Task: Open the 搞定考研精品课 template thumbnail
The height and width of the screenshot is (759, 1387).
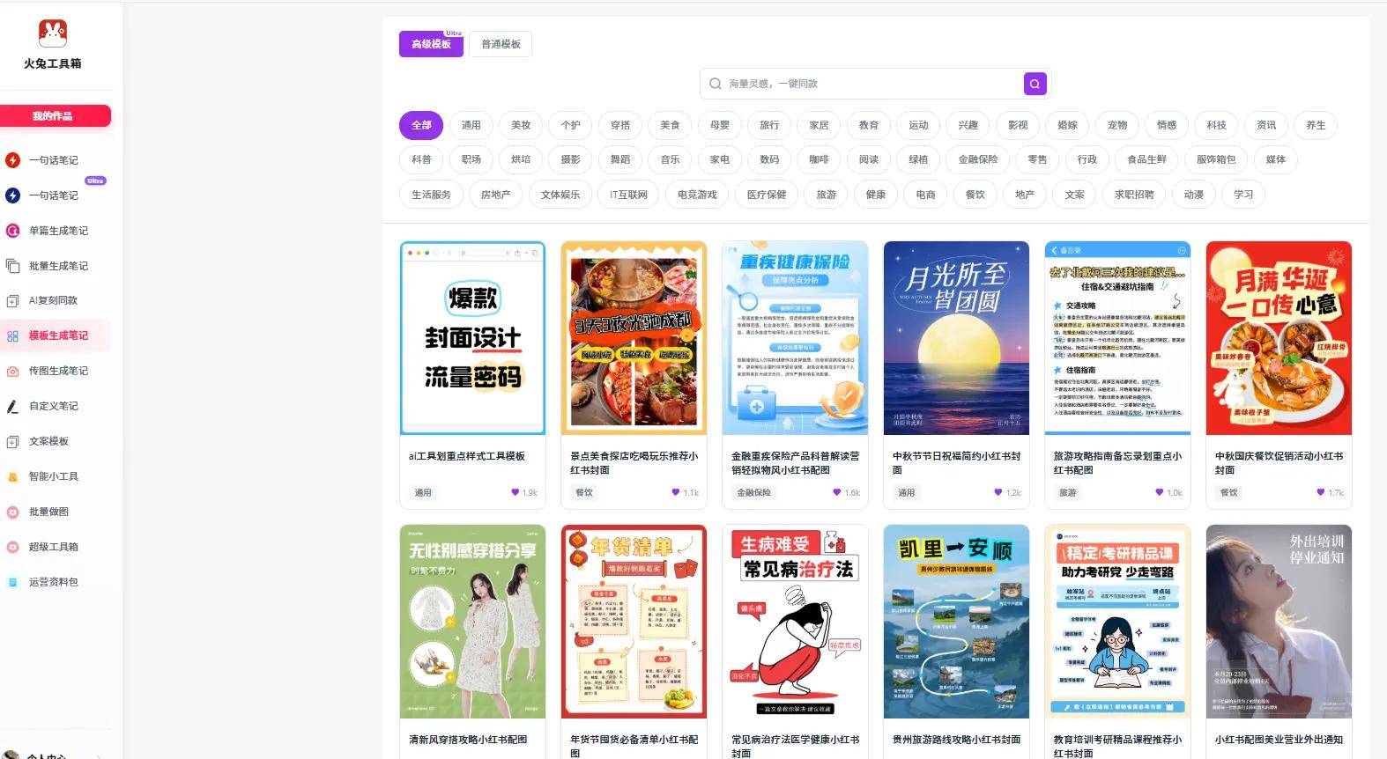Action: 1117,622
